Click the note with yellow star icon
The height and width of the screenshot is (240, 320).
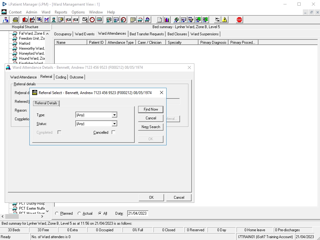pyautogui.click(x=61, y=20)
